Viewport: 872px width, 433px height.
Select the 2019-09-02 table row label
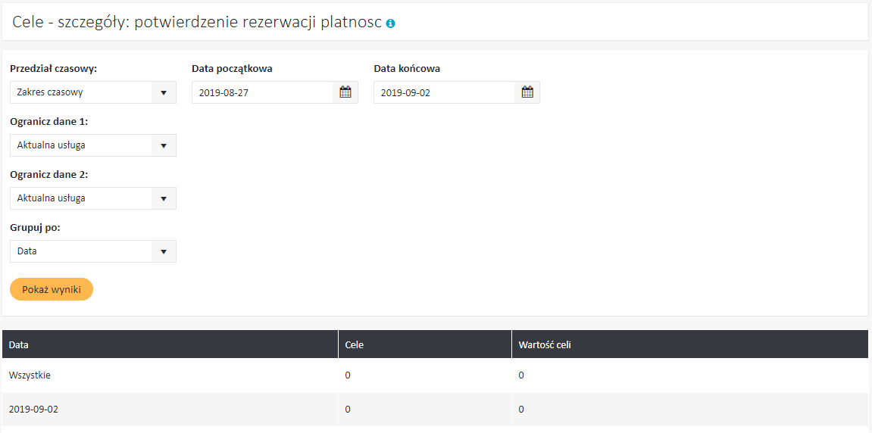[x=33, y=410]
